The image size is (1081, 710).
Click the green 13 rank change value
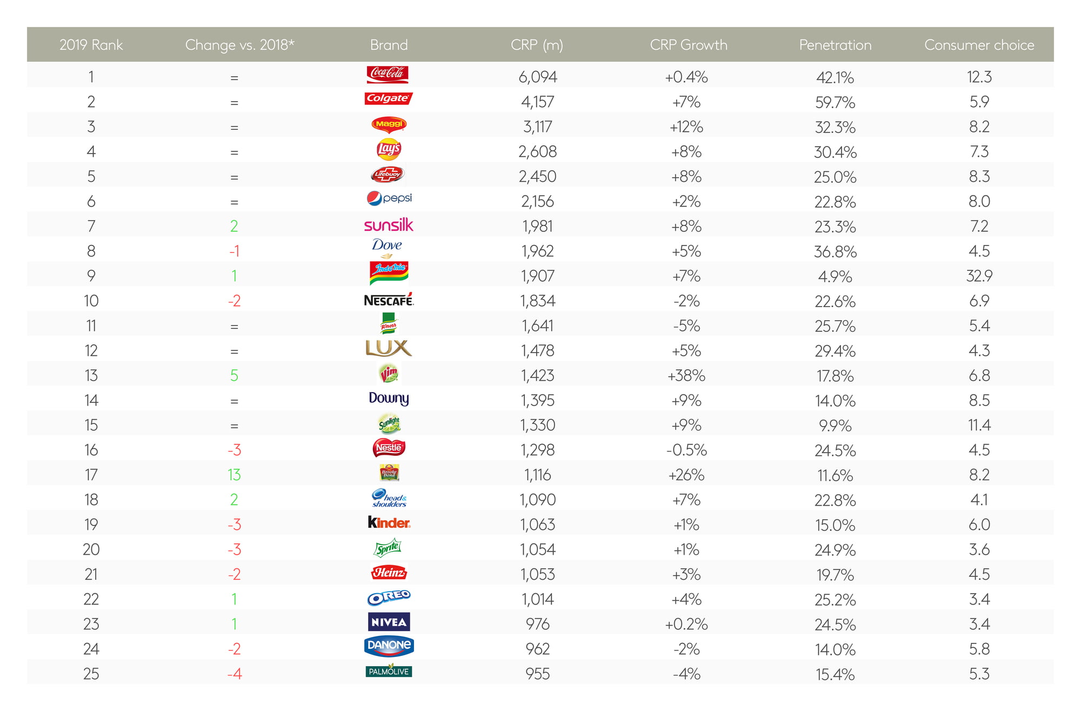pyautogui.click(x=234, y=475)
